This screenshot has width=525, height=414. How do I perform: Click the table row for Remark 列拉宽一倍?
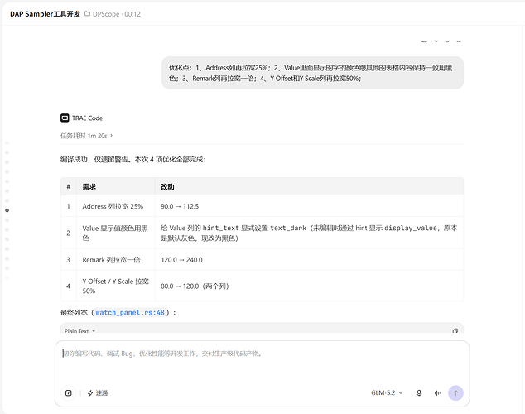click(x=262, y=260)
